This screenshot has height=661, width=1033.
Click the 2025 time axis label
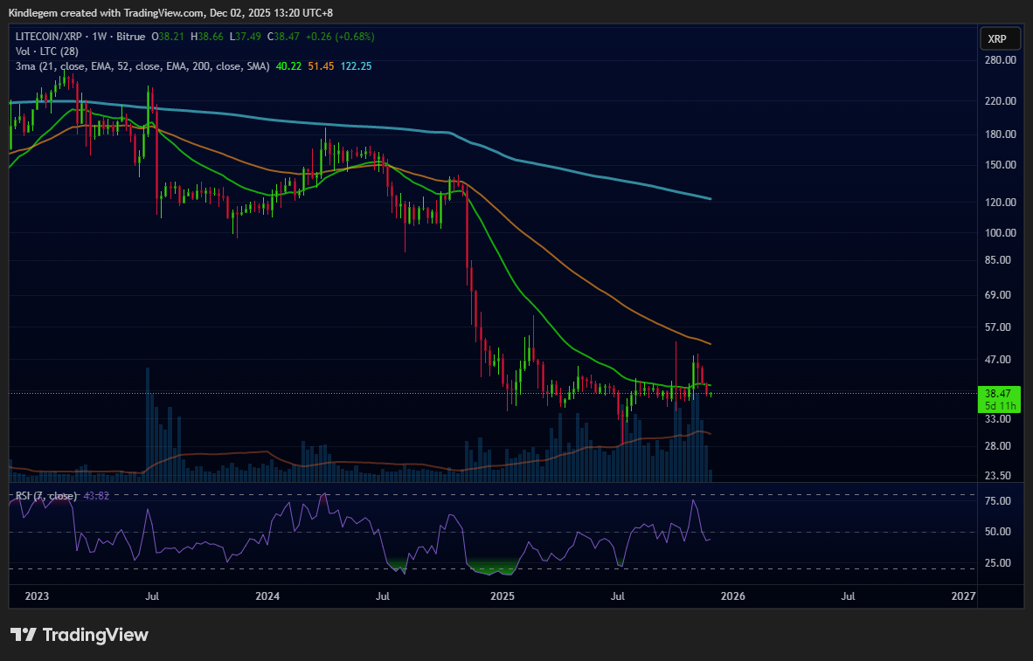pyautogui.click(x=503, y=596)
